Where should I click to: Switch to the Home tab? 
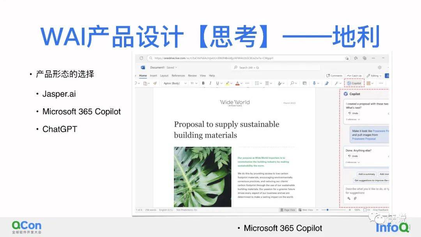pos(143,76)
